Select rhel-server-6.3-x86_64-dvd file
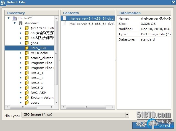The height and width of the screenshot is (131, 176). click(x=88, y=23)
